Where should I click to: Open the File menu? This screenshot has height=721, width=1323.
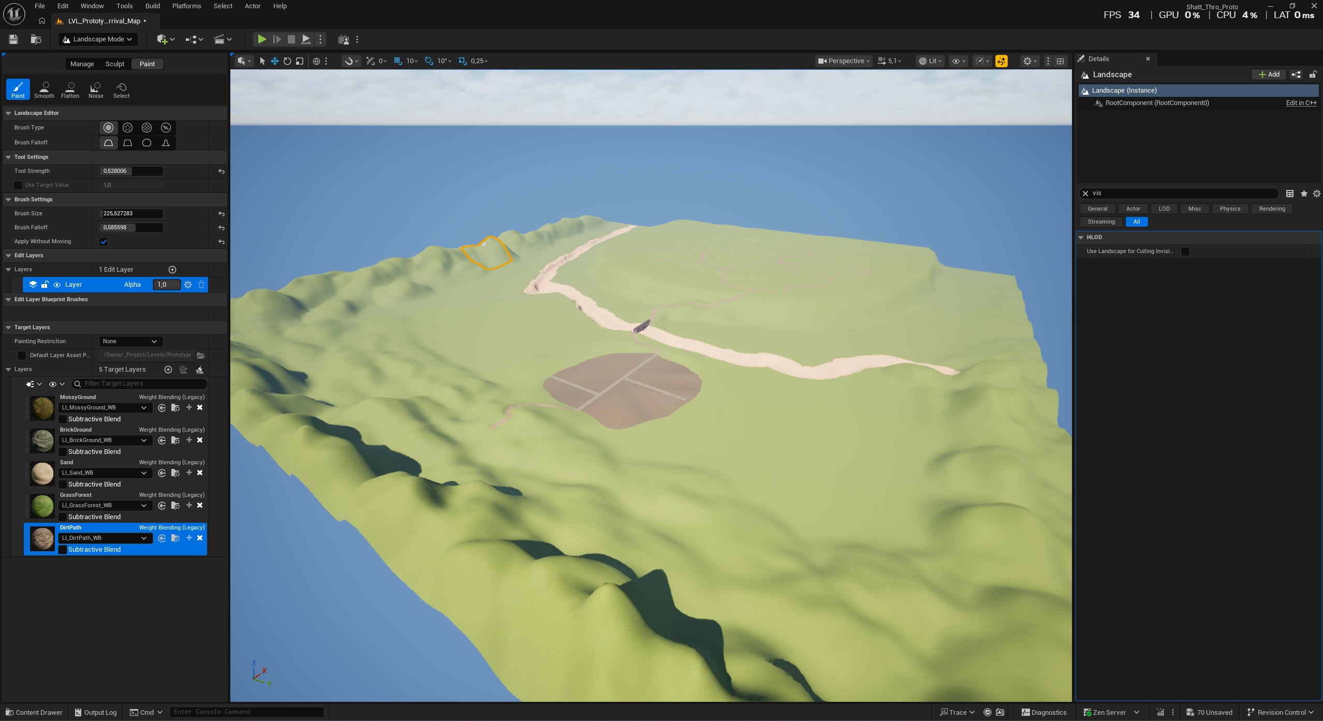pos(39,6)
